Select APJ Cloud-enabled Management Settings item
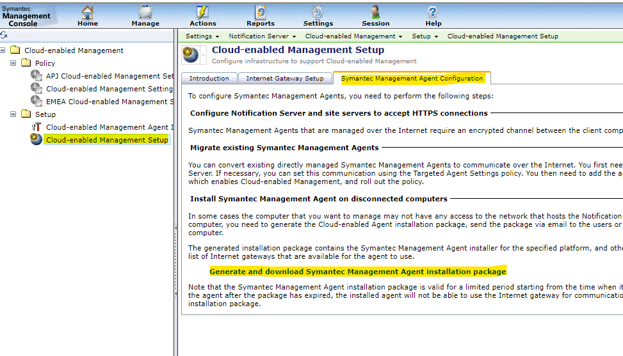The height and width of the screenshot is (356, 623). (109, 75)
